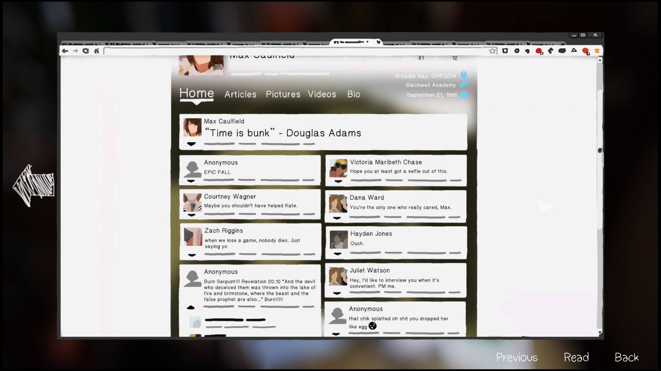Screen dimensions: 661x371
Task: Click the scrollbar up arrow
Action: coord(600,60)
